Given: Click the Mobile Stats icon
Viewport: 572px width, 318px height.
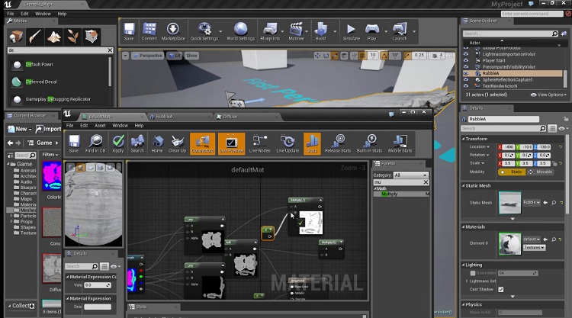Looking at the screenshot, I should tap(400, 143).
